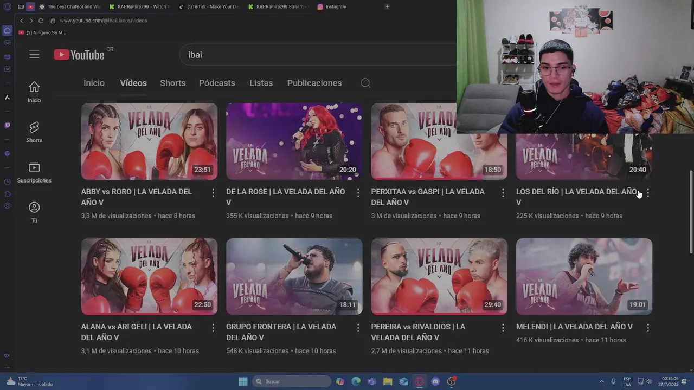Open settings gear in Opera sidebar
This screenshot has width=694, height=390.
click(7, 206)
